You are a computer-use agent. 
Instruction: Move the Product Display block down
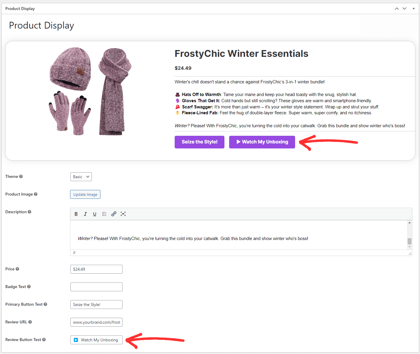click(404, 9)
